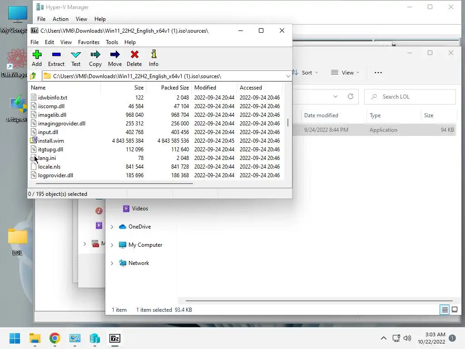Expand the Network tree node
Screen dimensions: 465x349
(112, 263)
